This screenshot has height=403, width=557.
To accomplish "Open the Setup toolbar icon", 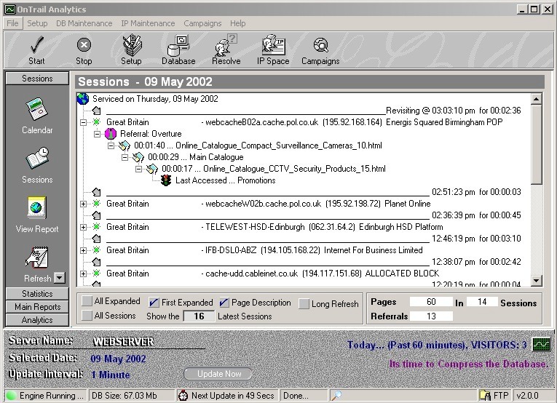I will coord(132,44).
